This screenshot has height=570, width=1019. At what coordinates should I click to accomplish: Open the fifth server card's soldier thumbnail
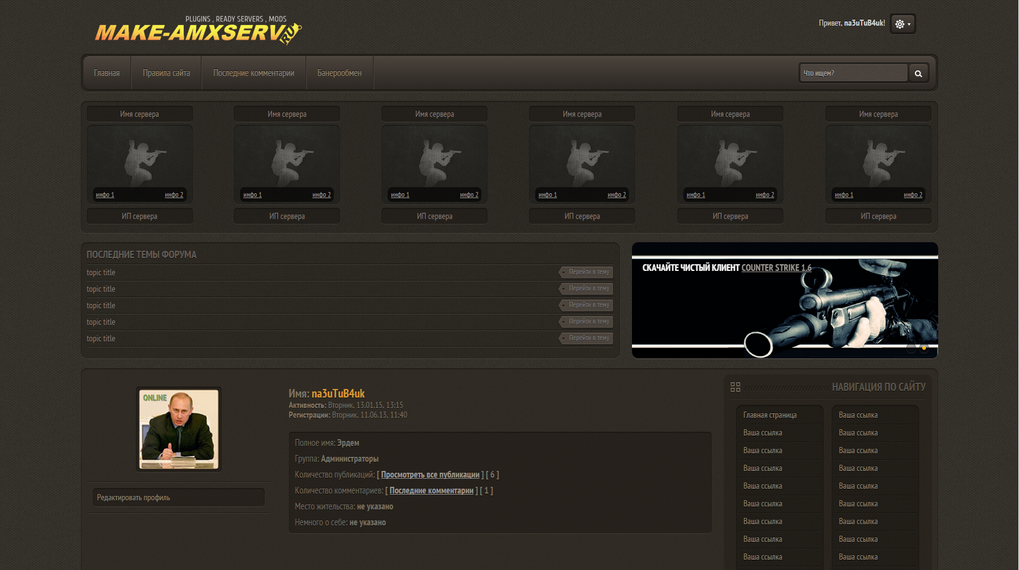[731, 163]
